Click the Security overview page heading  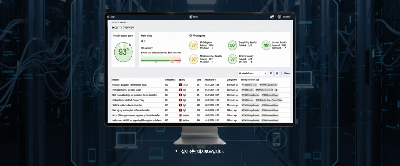click(x=123, y=27)
